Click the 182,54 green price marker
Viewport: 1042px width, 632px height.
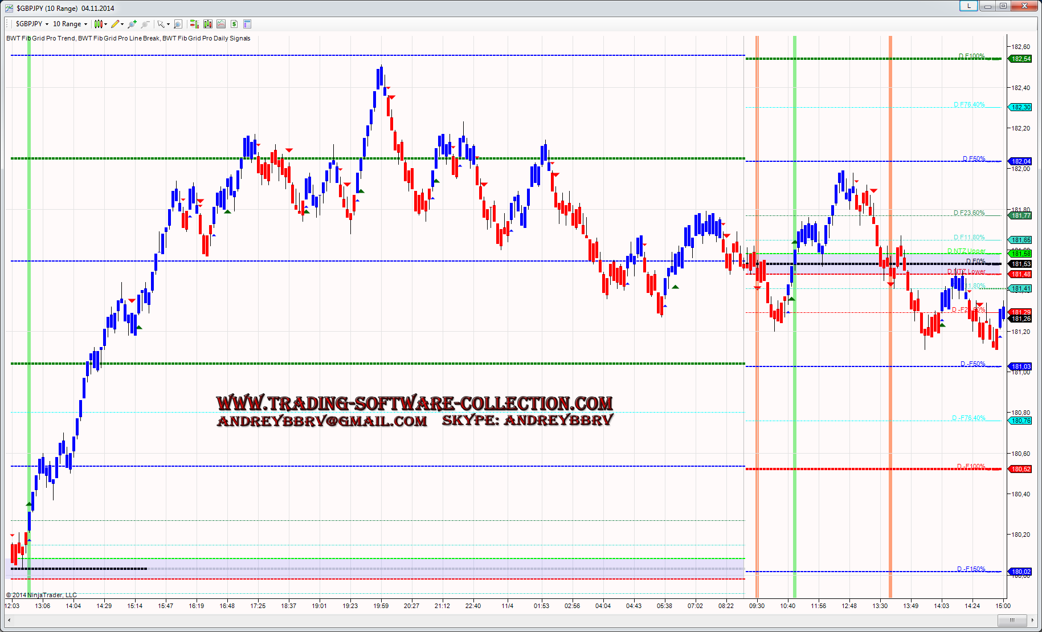pos(1020,59)
